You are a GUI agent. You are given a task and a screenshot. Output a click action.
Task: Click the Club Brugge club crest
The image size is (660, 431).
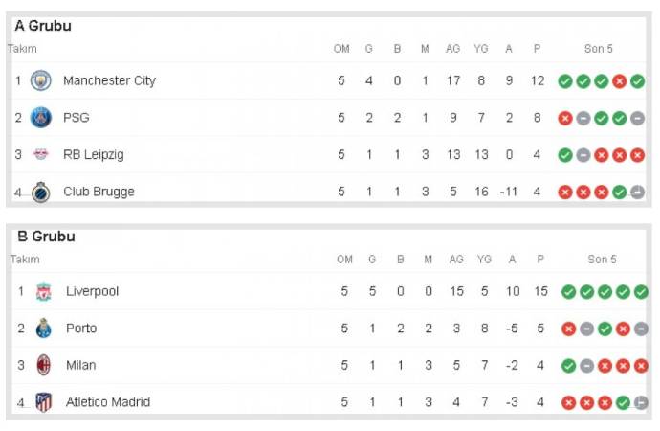click(x=41, y=193)
